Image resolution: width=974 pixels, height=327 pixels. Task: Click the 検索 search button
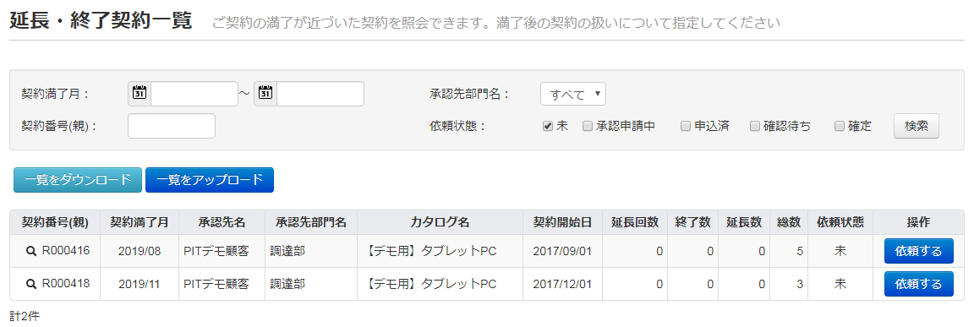(917, 126)
